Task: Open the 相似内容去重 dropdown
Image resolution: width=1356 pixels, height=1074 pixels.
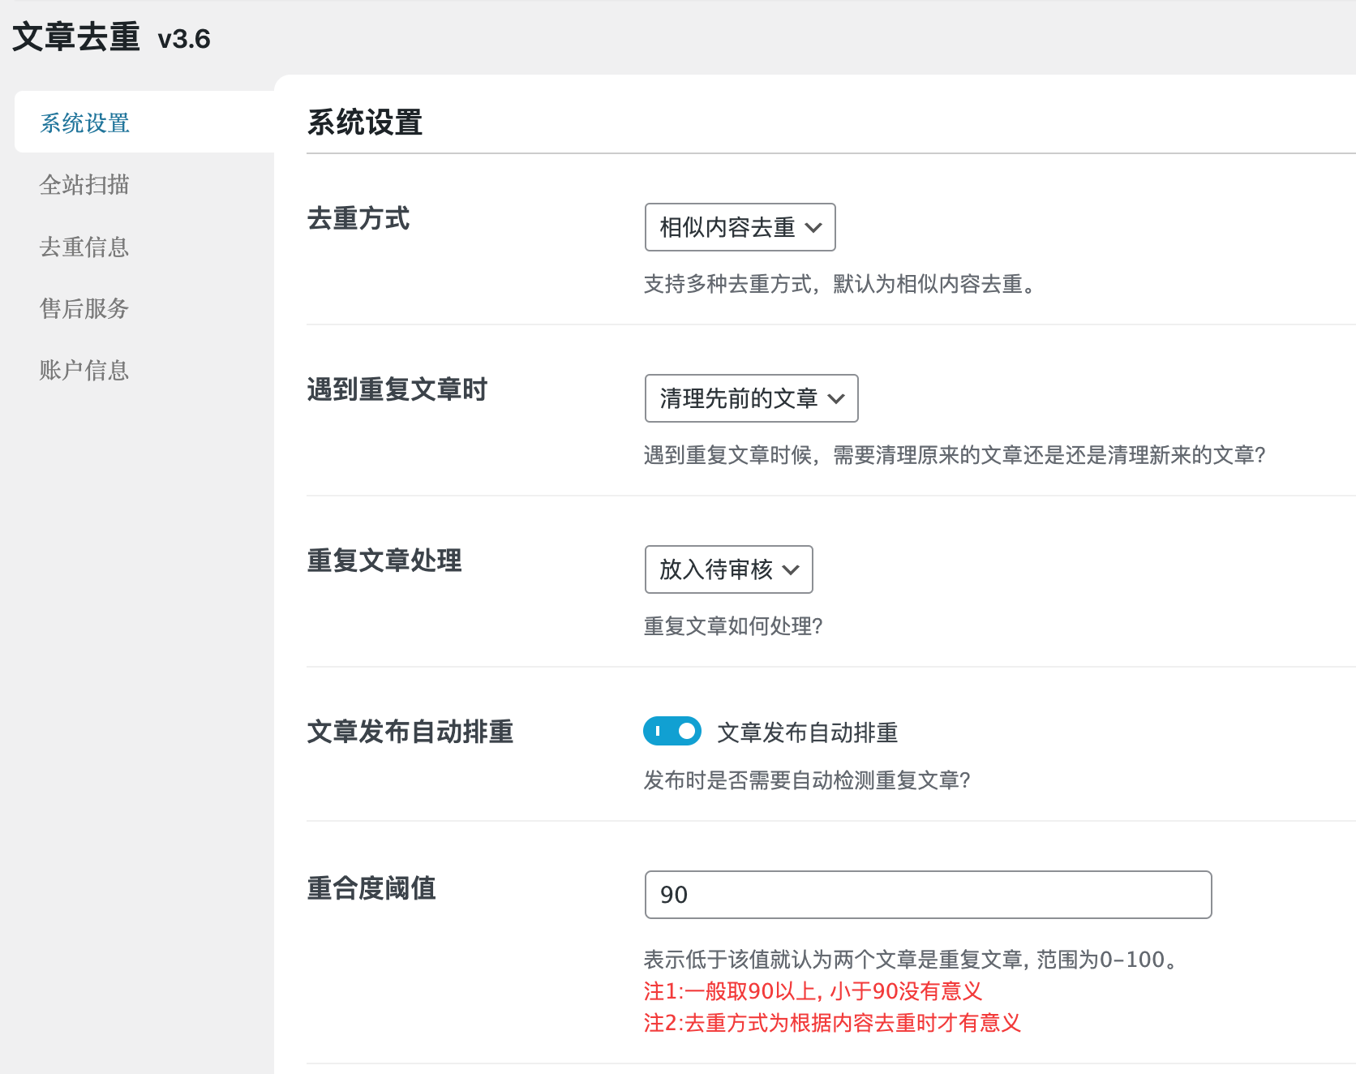Action: point(740,227)
